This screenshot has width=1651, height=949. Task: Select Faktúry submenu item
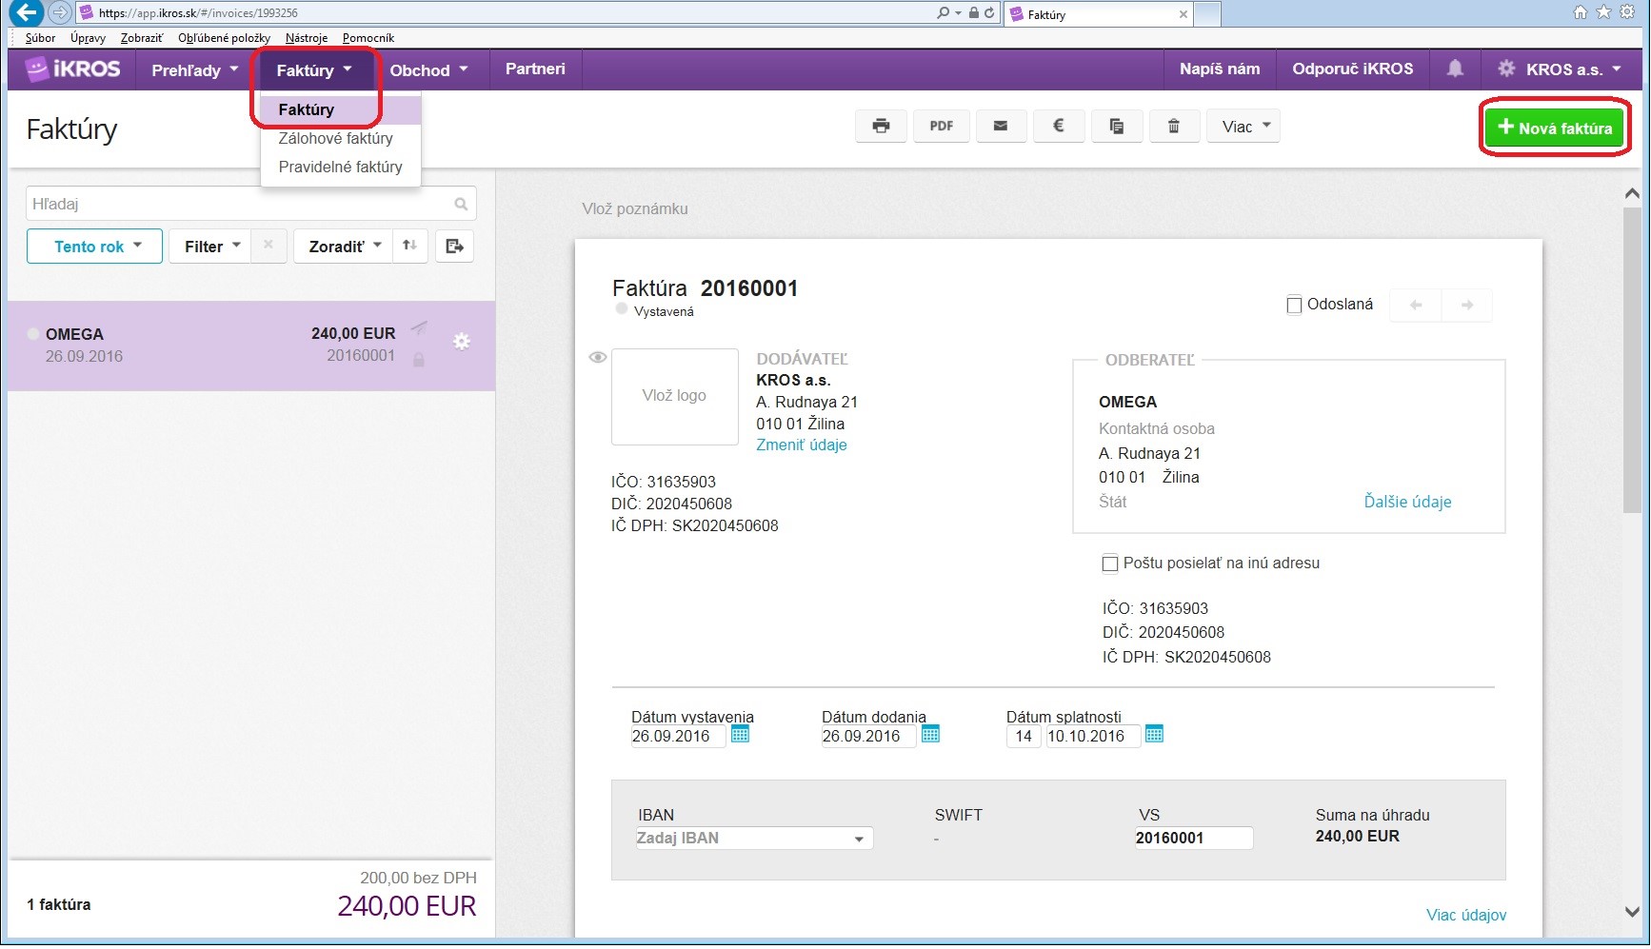(341, 109)
